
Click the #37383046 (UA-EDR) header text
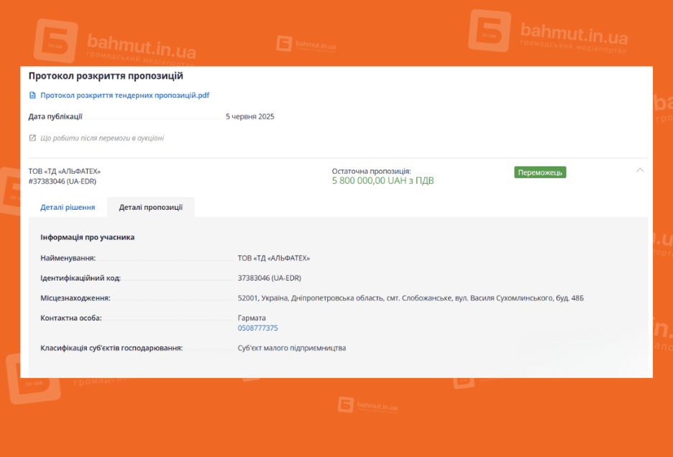tap(63, 182)
